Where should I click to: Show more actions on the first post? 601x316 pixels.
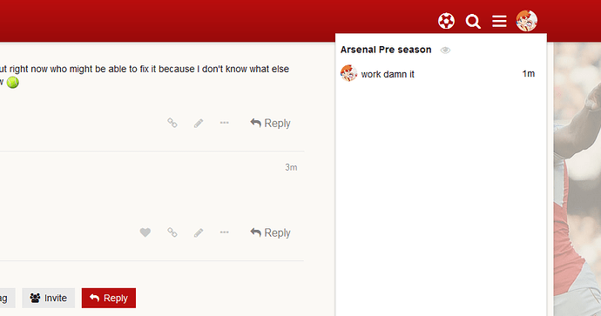click(224, 123)
